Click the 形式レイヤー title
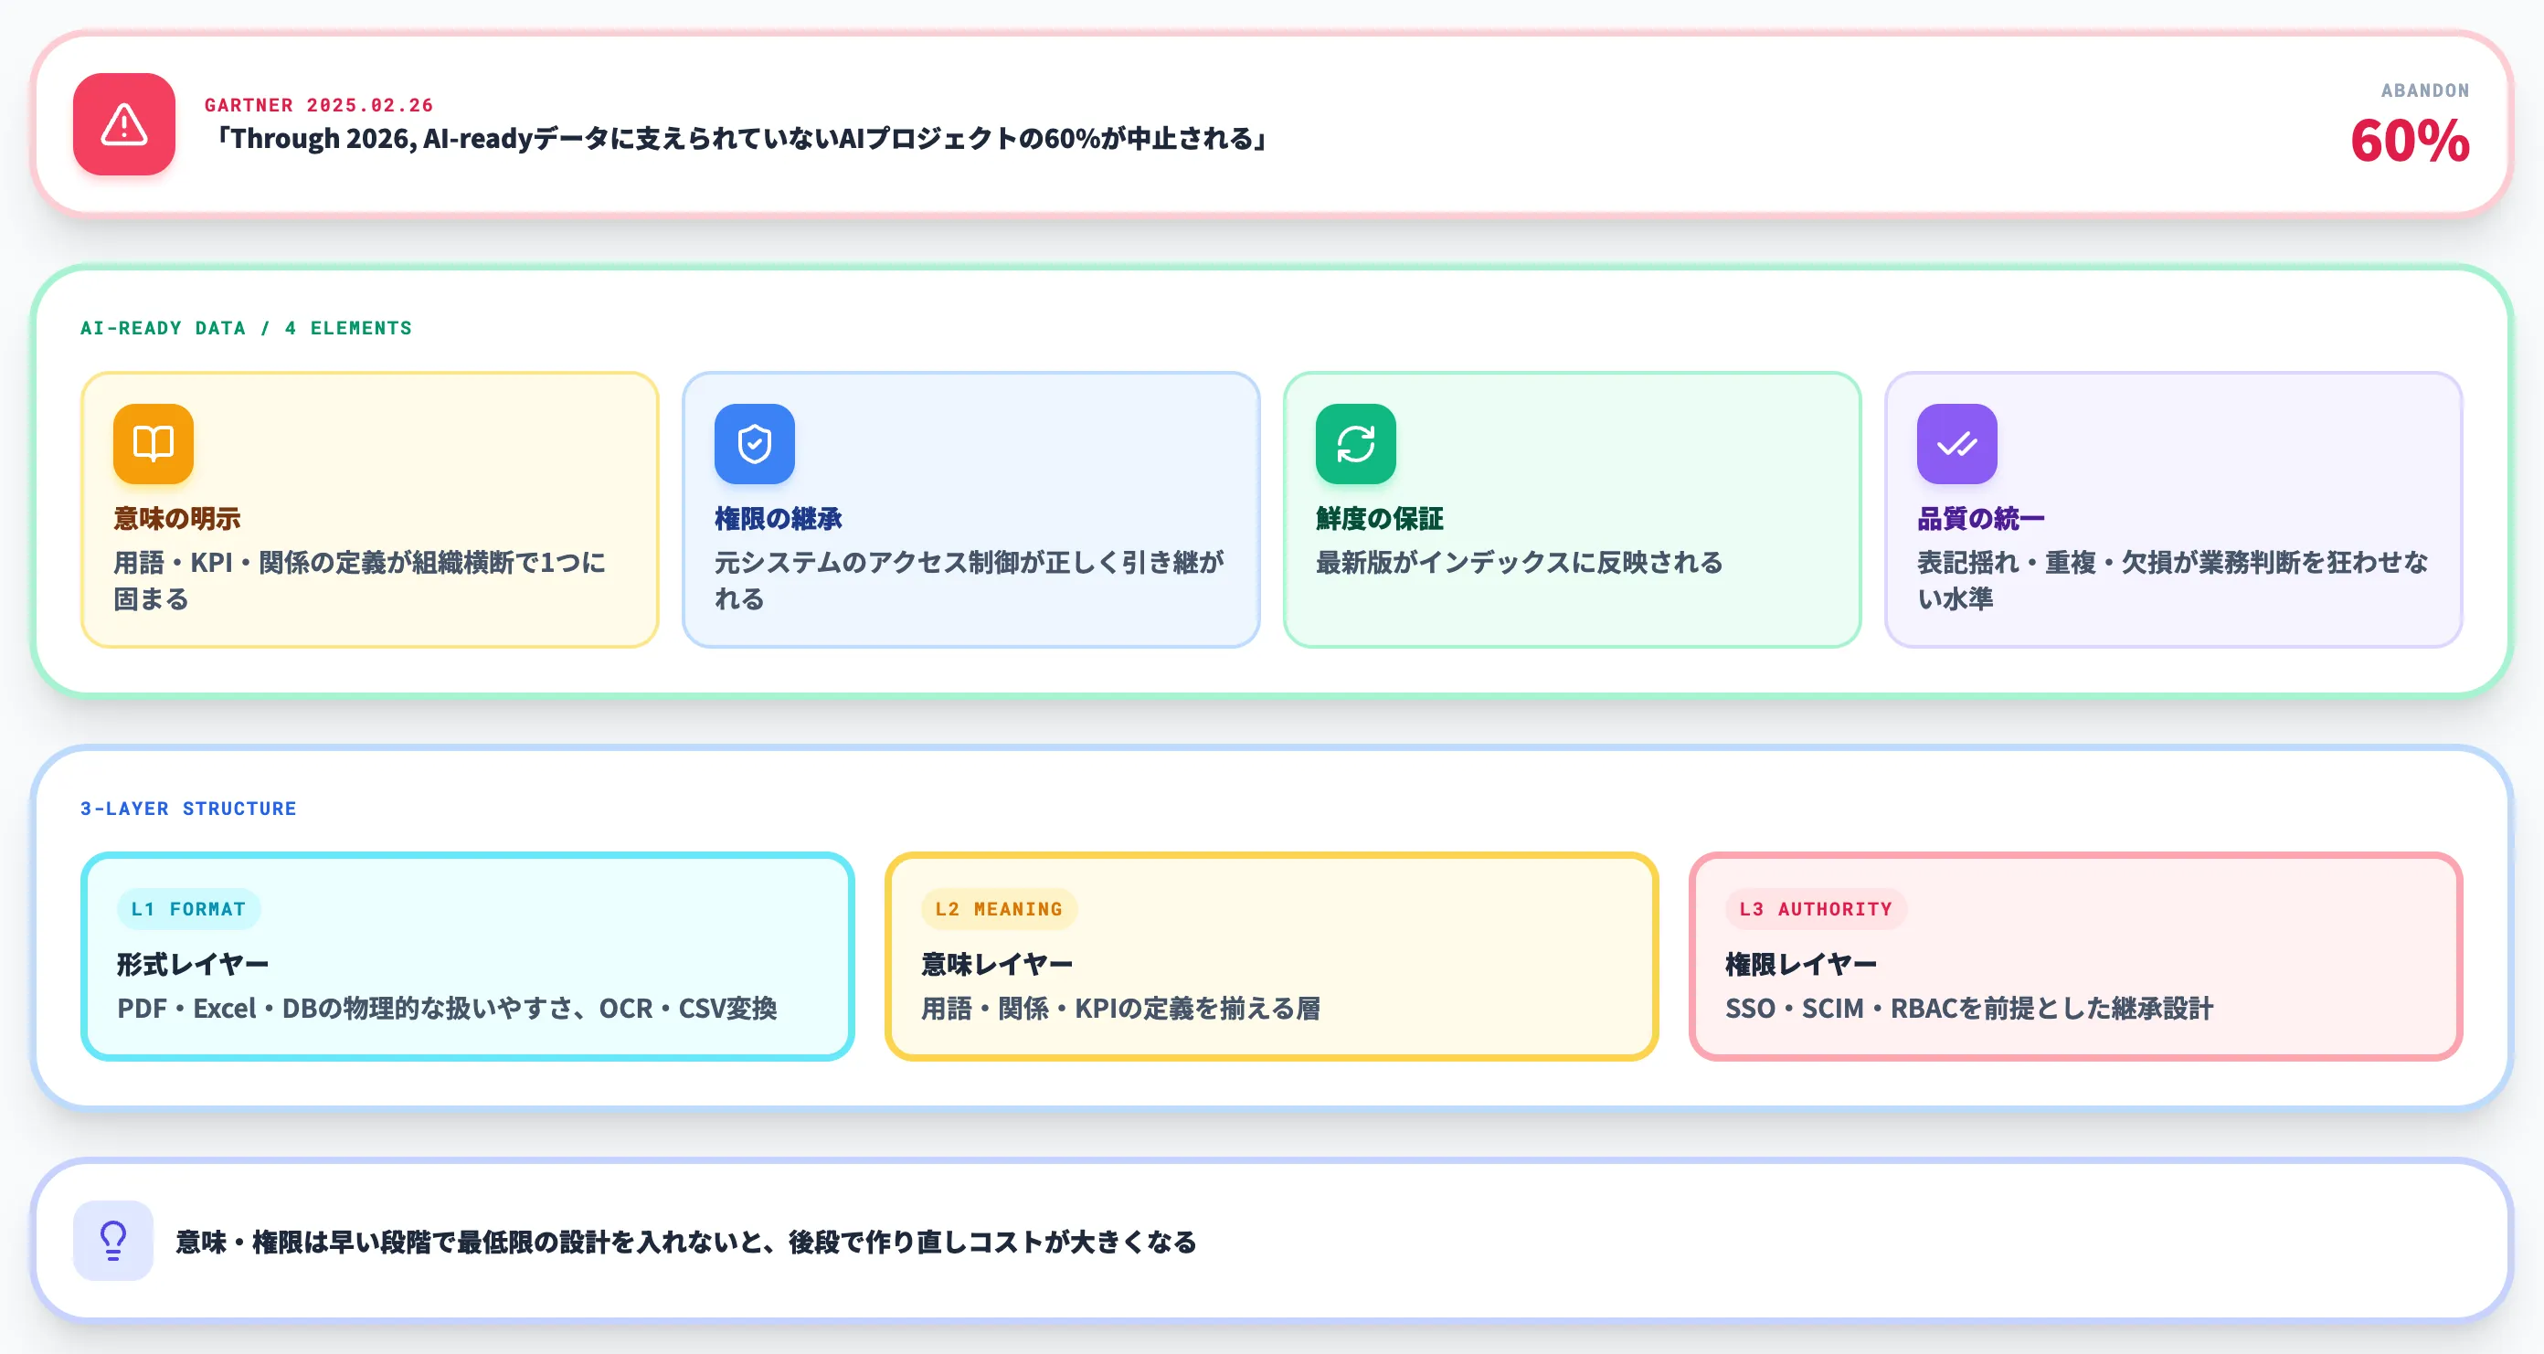The image size is (2544, 1354). click(x=193, y=964)
